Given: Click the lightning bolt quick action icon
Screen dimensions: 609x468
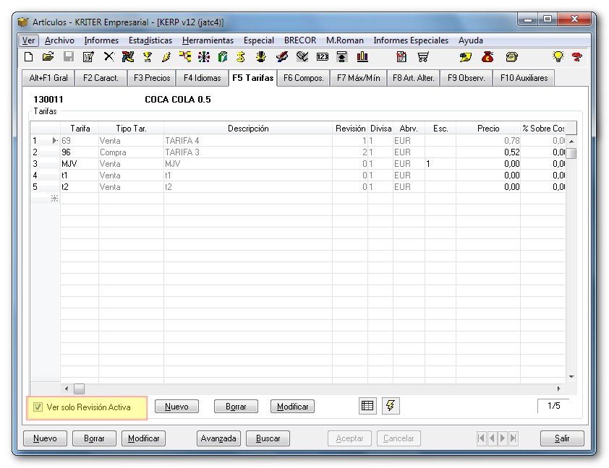Looking at the screenshot, I should [x=391, y=406].
